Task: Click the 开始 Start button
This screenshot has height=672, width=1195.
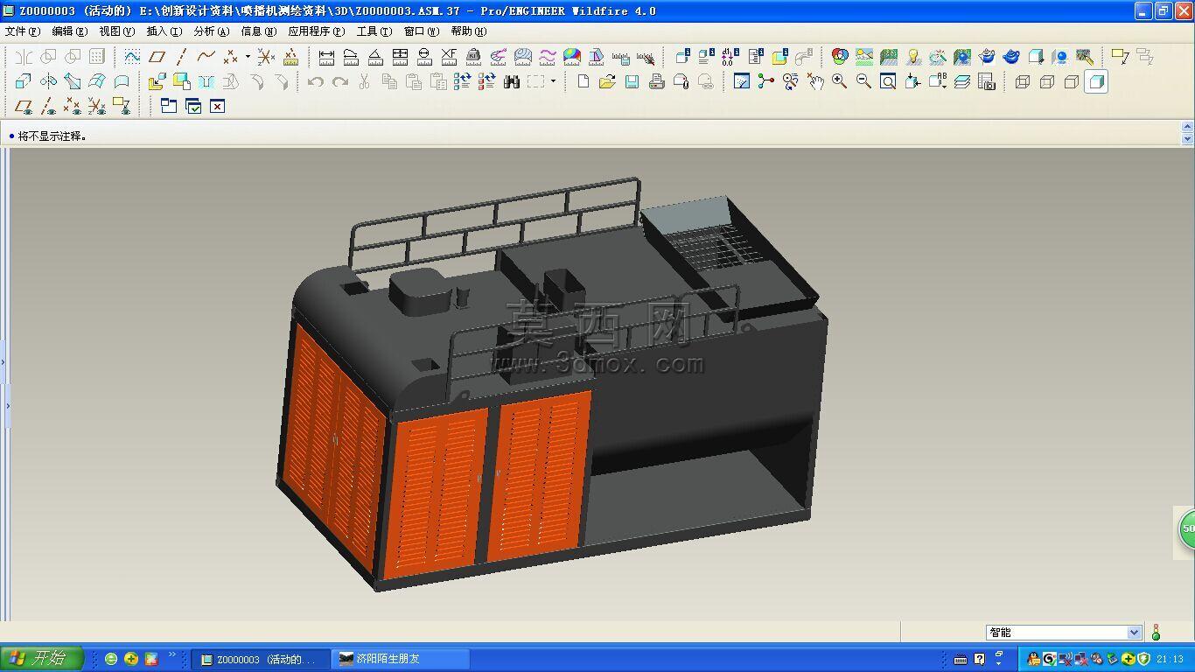Action: click(x=42, y=659)
